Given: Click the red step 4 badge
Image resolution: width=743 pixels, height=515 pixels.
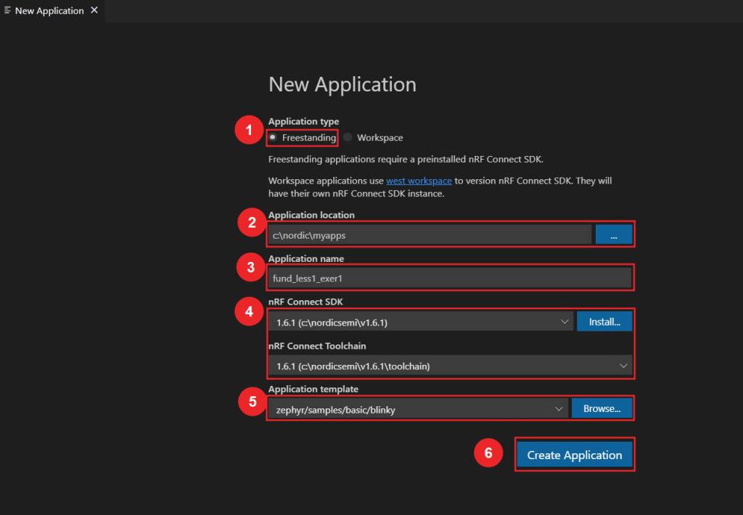Looking at the screenshot, I should [x=250, y=311].
